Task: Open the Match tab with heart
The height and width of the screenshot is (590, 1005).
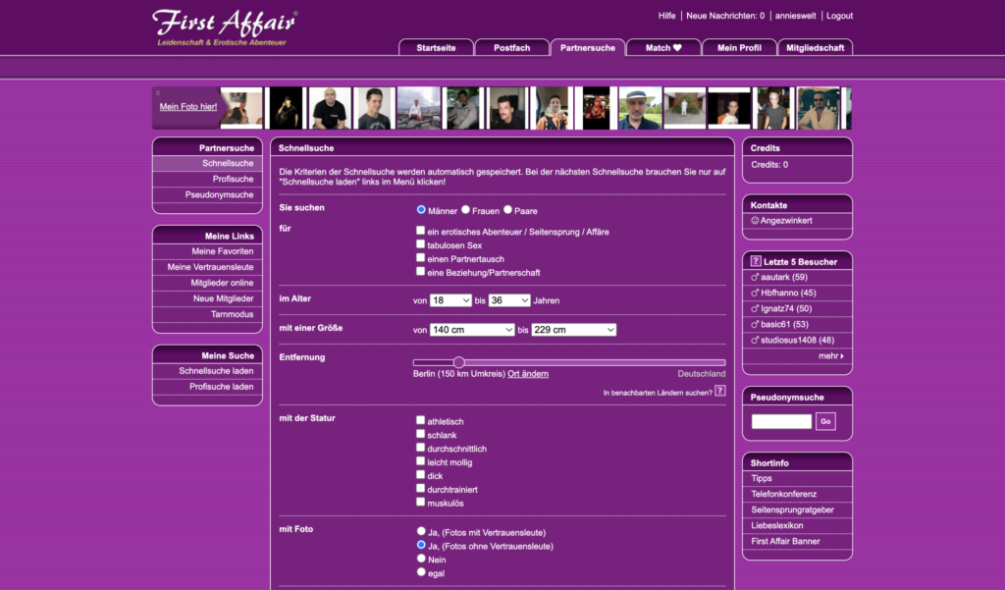Action: coord(663,47)
